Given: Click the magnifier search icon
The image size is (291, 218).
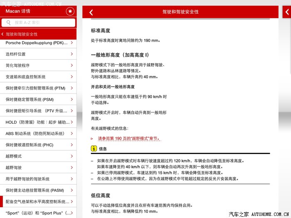Looking at the screenshot, I should [x=8, y=23].
